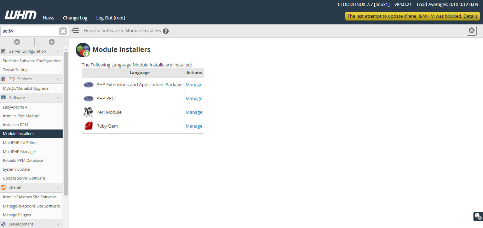Click the Development section icon

[x=3, y=224]
